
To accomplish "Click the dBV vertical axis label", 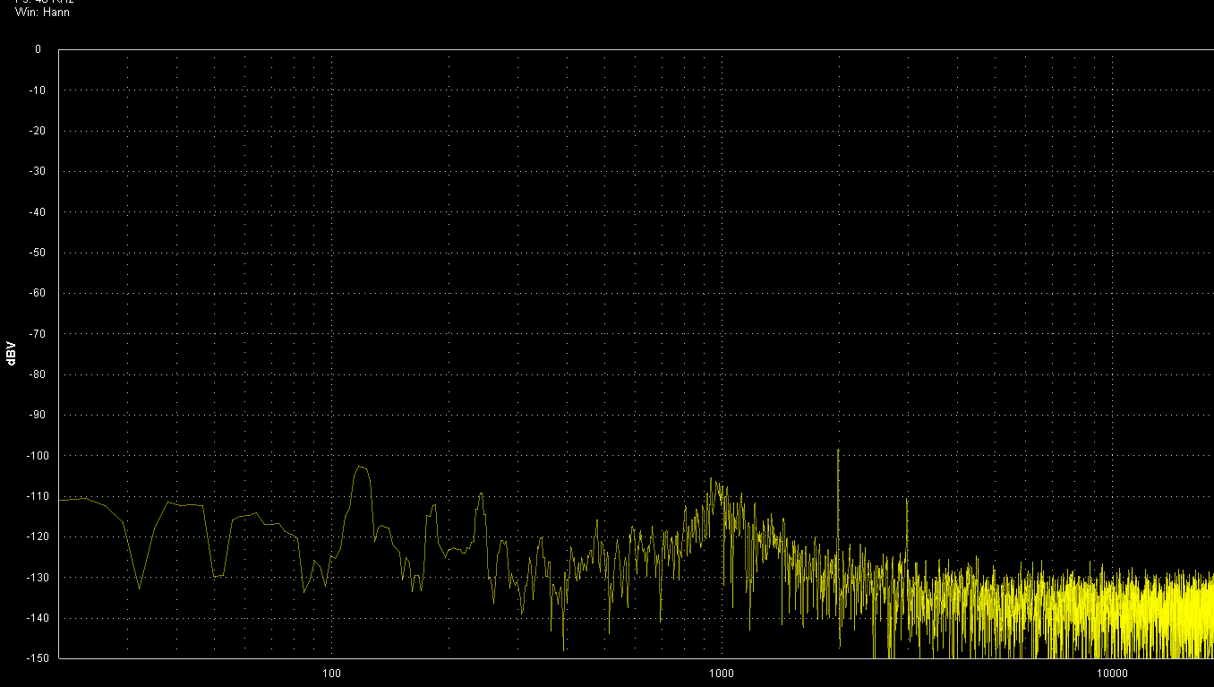I will pos(11,354).
